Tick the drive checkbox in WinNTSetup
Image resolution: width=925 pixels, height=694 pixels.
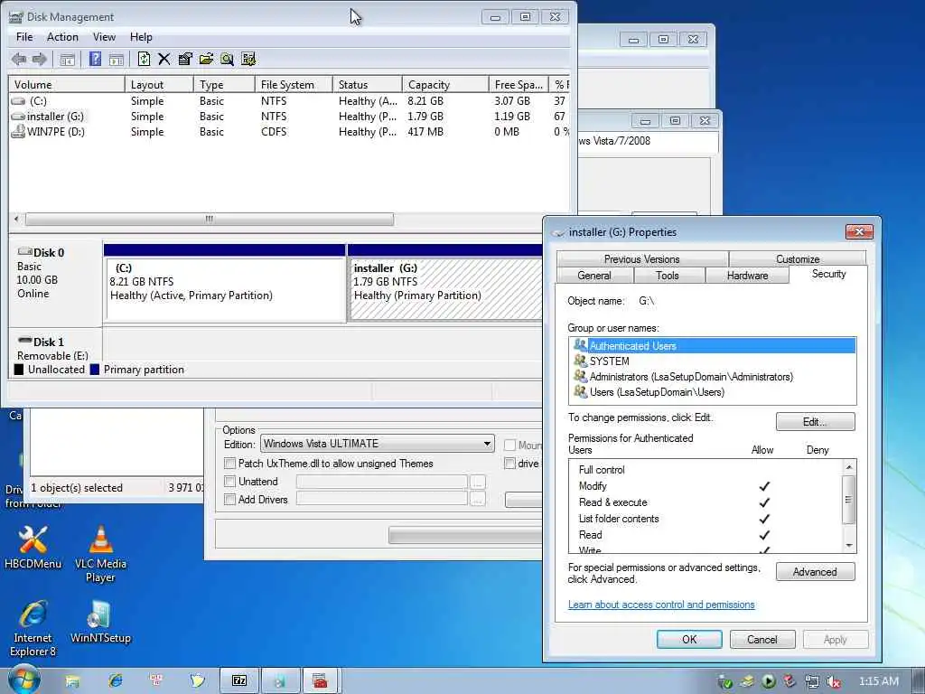509,464
